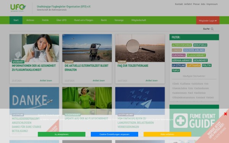Go to the Mitgliedschaft menu

pyautogui.click(x=139, y=20)
